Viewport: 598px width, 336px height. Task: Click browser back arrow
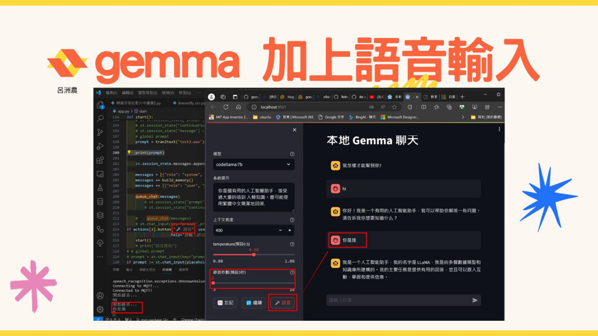(x=213, y=107)
